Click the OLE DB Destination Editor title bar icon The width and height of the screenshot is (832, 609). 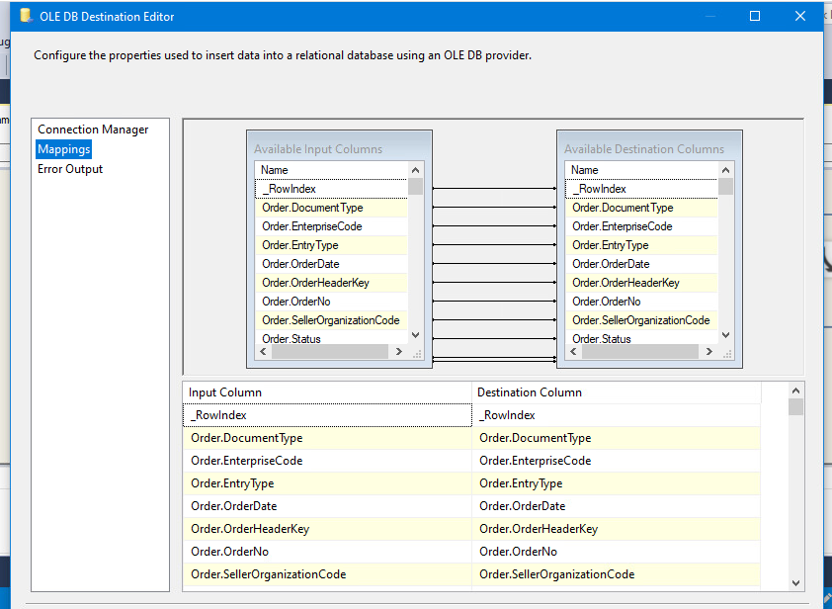point(26,16)
